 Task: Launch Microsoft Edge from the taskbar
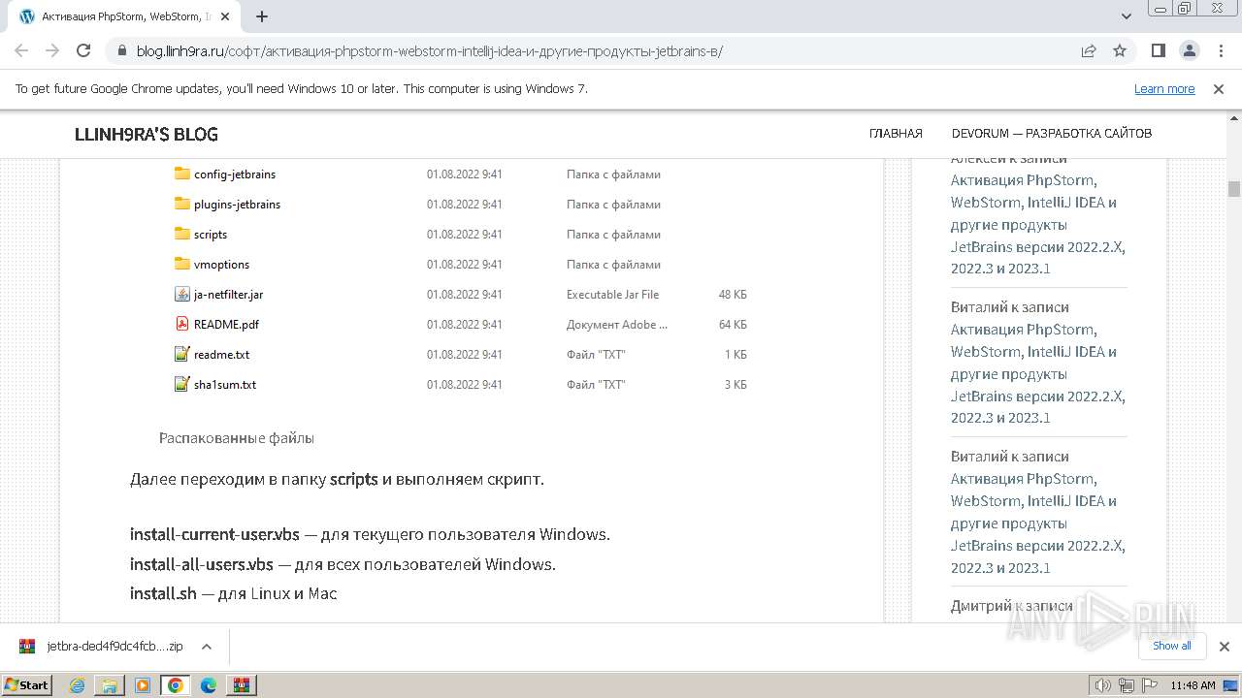[209, 685]
